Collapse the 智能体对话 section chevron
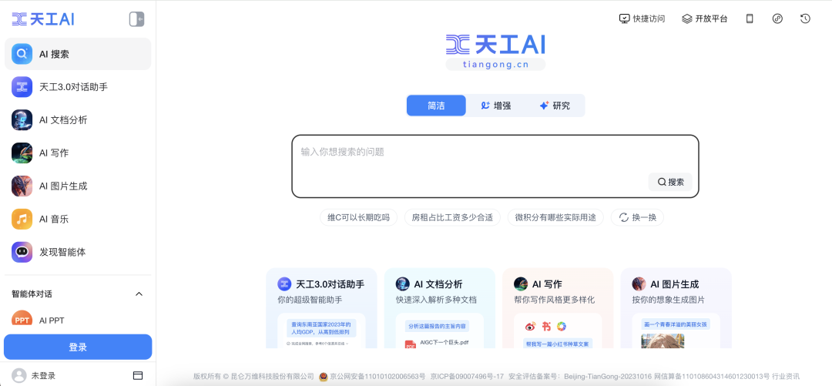This screenshot has width=832, height=386. coord(139,294)
